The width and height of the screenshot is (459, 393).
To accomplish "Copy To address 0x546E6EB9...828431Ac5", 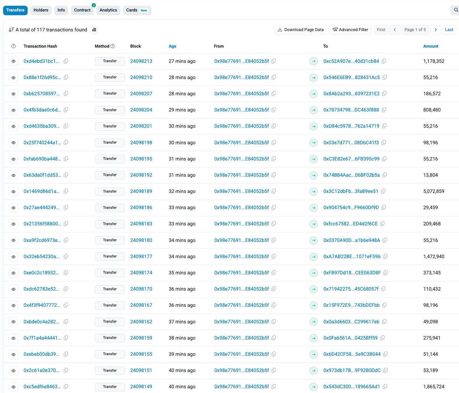I will [385, 77].
